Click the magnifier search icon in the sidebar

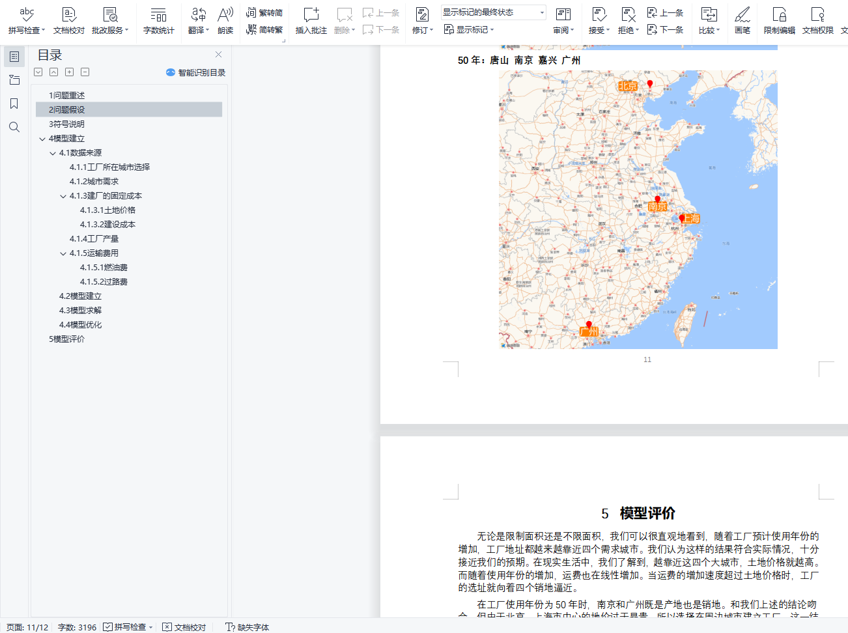click(14, 127)
